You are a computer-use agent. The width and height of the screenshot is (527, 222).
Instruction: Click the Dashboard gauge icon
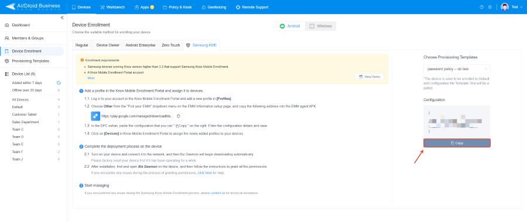pyautogui.click(x=6, y=25)
